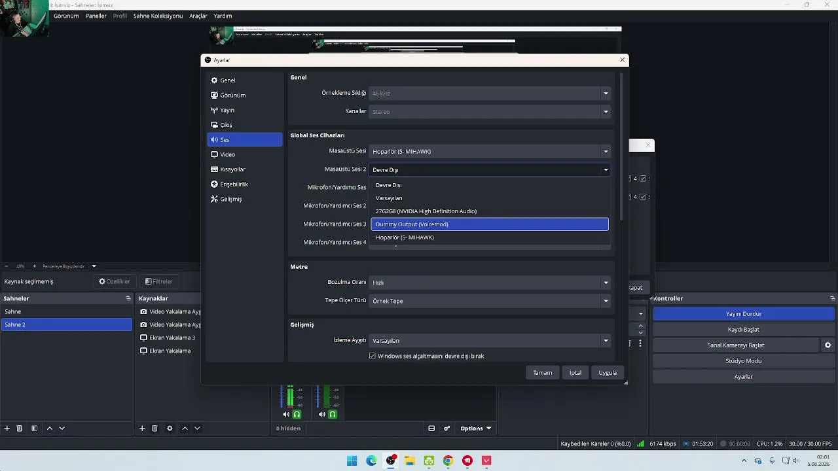This screenshot has width=838, height=471.
Task: Open source properties gear icon
Action: pos(170,428)
